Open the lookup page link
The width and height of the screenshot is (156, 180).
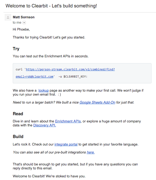pos(44,91)
